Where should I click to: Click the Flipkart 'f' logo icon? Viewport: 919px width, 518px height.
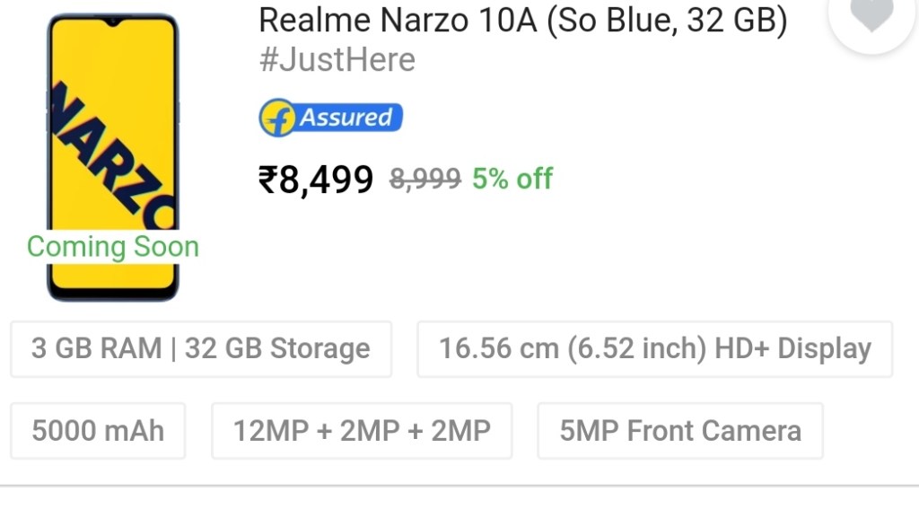click(277, 118)
